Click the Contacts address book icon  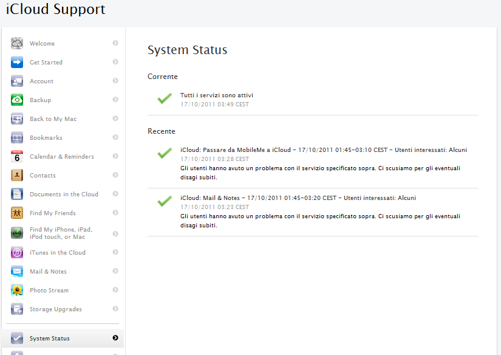[17, 175]
